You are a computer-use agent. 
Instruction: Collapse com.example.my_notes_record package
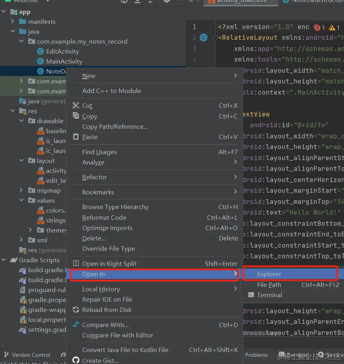pos(21,41)
